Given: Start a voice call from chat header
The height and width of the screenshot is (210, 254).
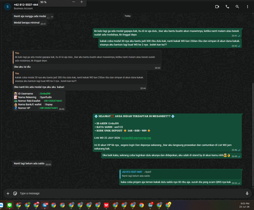Looking at the screenshot, I should [x=227, y=7].
